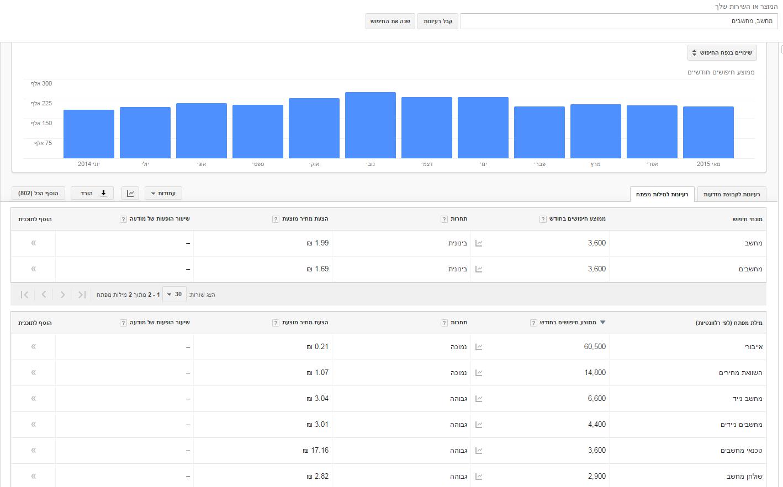783x487 pixels.
Task: Open help for תחרות in lower table
Action: [x=444, y=323]
